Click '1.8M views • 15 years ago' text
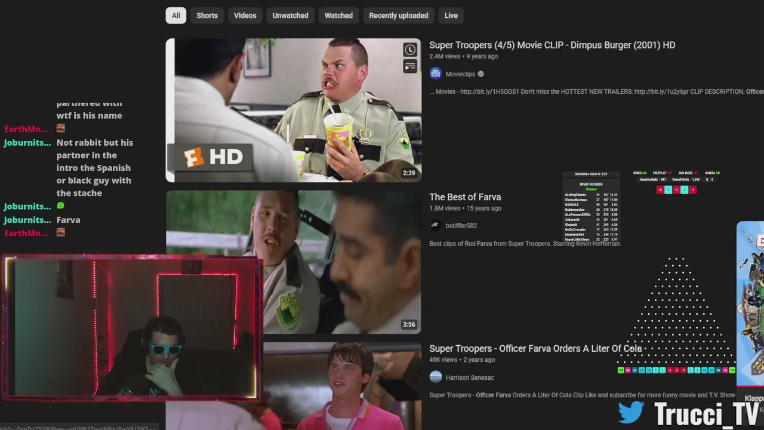This screenshot has height=430, width=764. point(465,208)
